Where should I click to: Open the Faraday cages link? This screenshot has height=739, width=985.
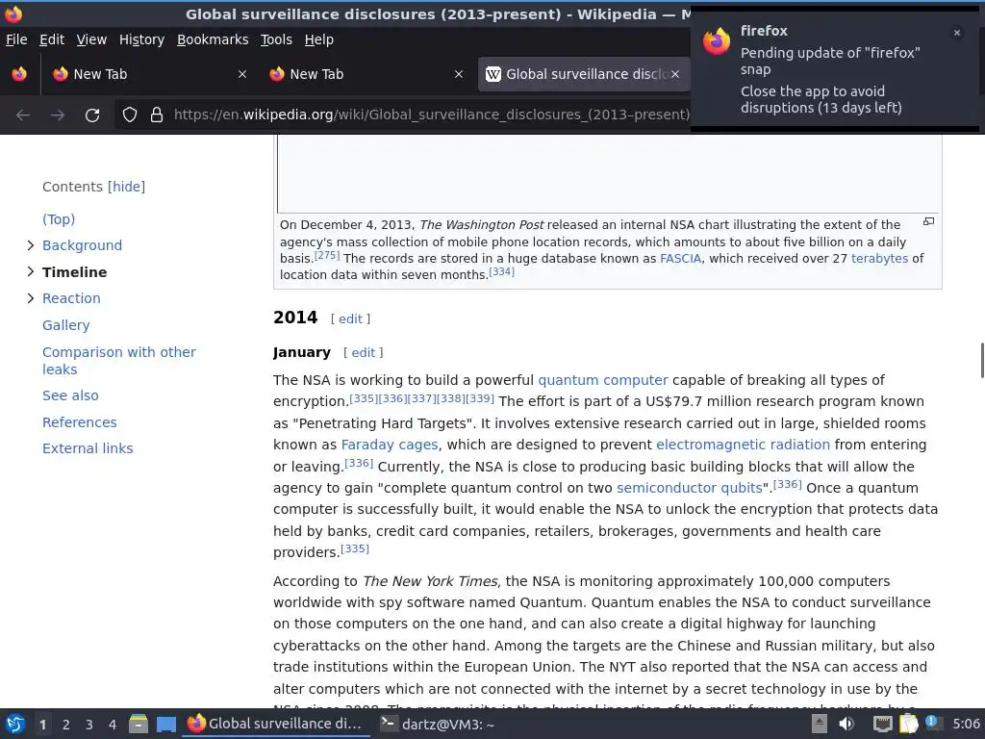pos(390,445)
